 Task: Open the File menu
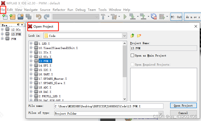(3, 10)
